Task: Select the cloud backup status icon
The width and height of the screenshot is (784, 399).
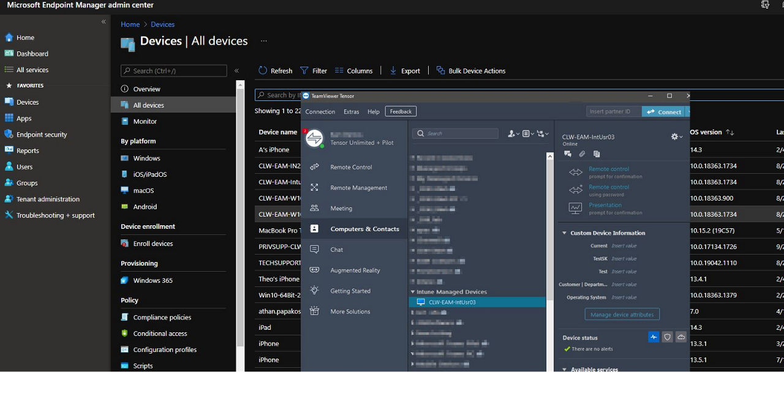Action: click(x=681, y=337)
